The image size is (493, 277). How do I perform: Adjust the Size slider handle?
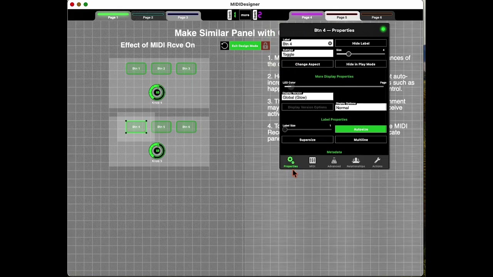[x=349, y=54]
